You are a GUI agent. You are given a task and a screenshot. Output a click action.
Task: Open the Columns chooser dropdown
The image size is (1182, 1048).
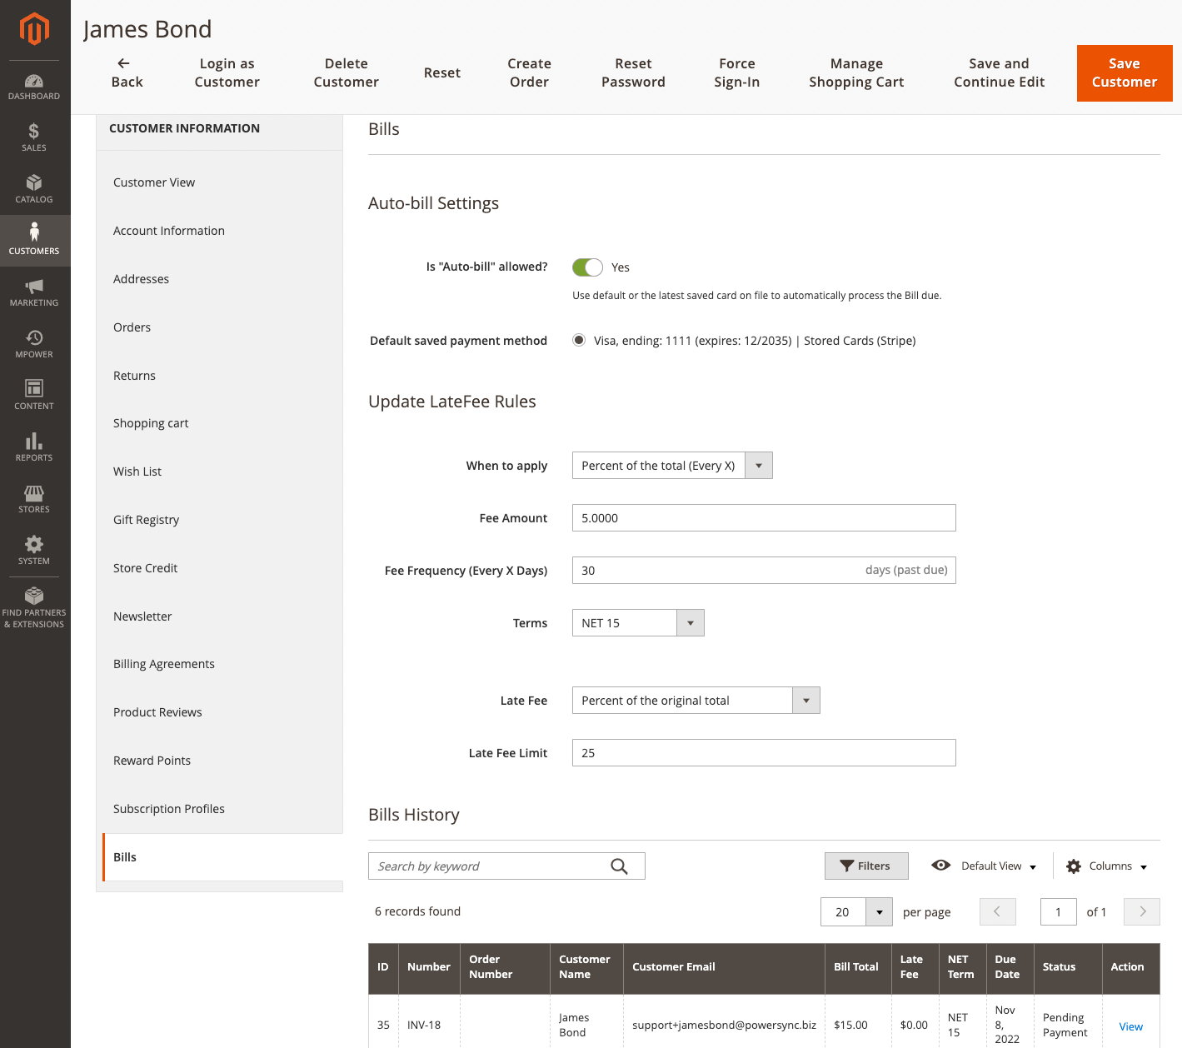(1107, 866)
